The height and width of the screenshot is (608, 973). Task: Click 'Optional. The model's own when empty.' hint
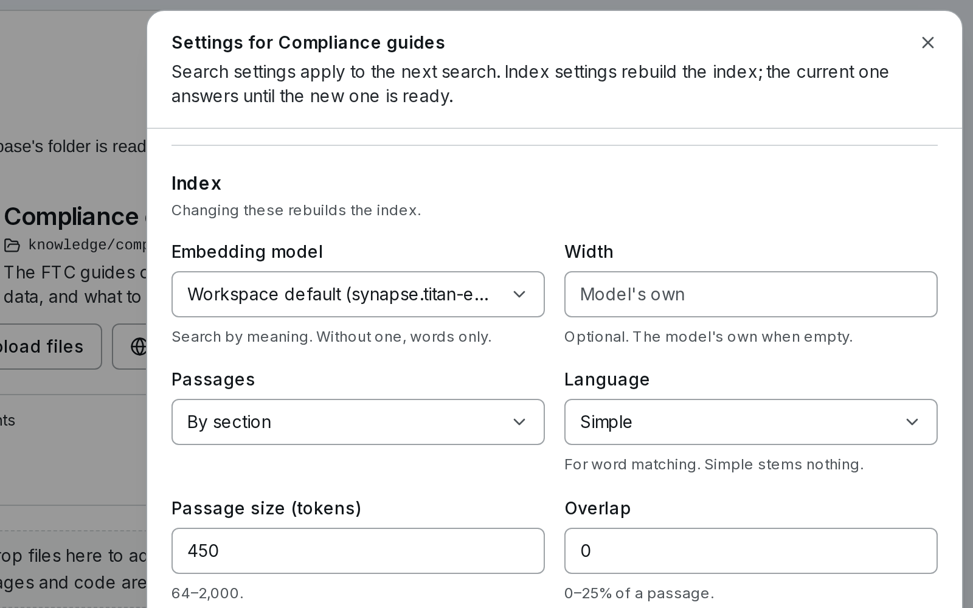click(x=708, y=337)
